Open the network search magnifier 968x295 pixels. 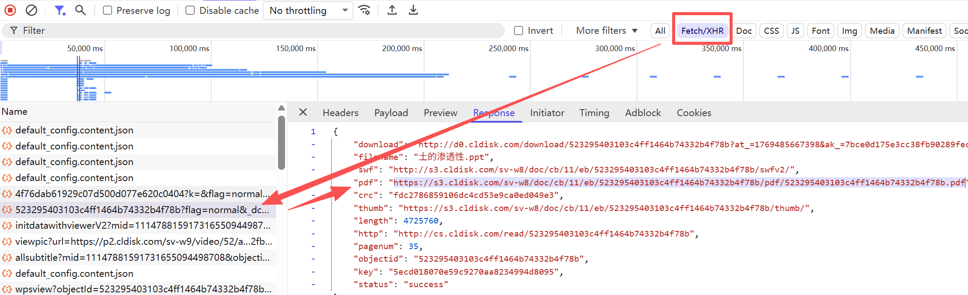click(80, 10)
